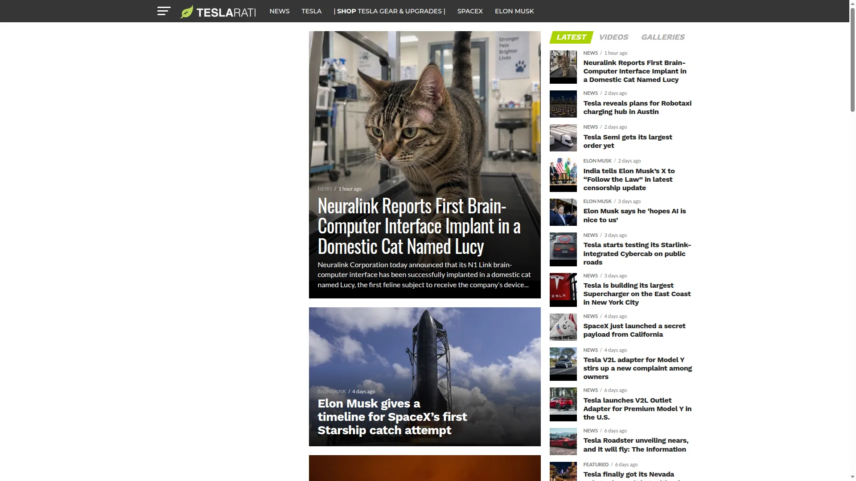Switch to the LATEST tab
The width and height of the screenshot is (856, 481).
click(x=571, y=37)
